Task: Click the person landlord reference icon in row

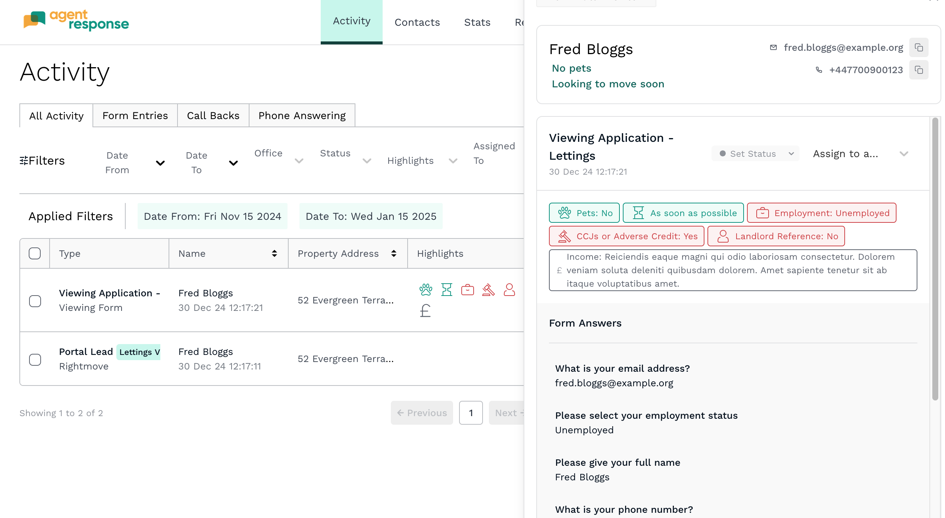Action: click(x=509, y=290)
